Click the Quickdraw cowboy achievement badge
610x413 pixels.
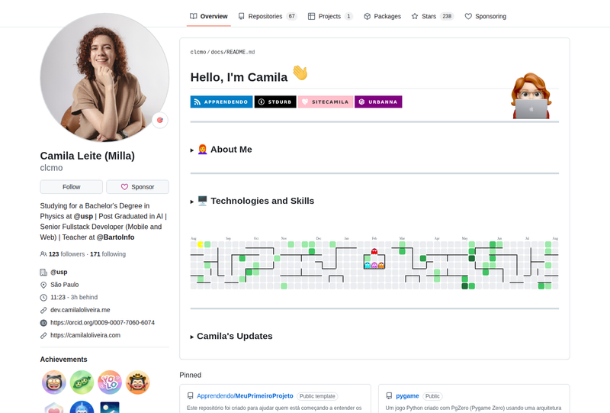138,382
